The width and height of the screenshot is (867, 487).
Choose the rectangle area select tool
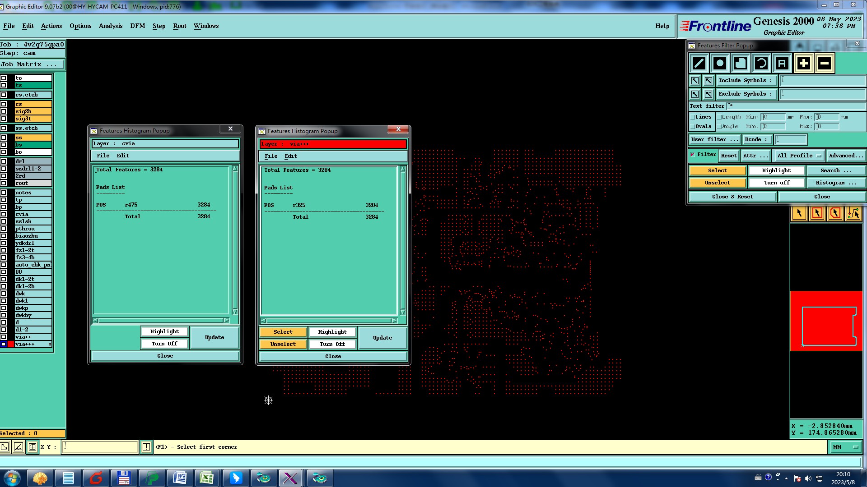coord(817,213)
